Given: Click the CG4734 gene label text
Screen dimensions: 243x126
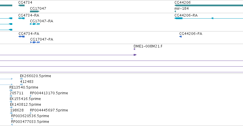Looking at the screenshot, I should 25,3.
